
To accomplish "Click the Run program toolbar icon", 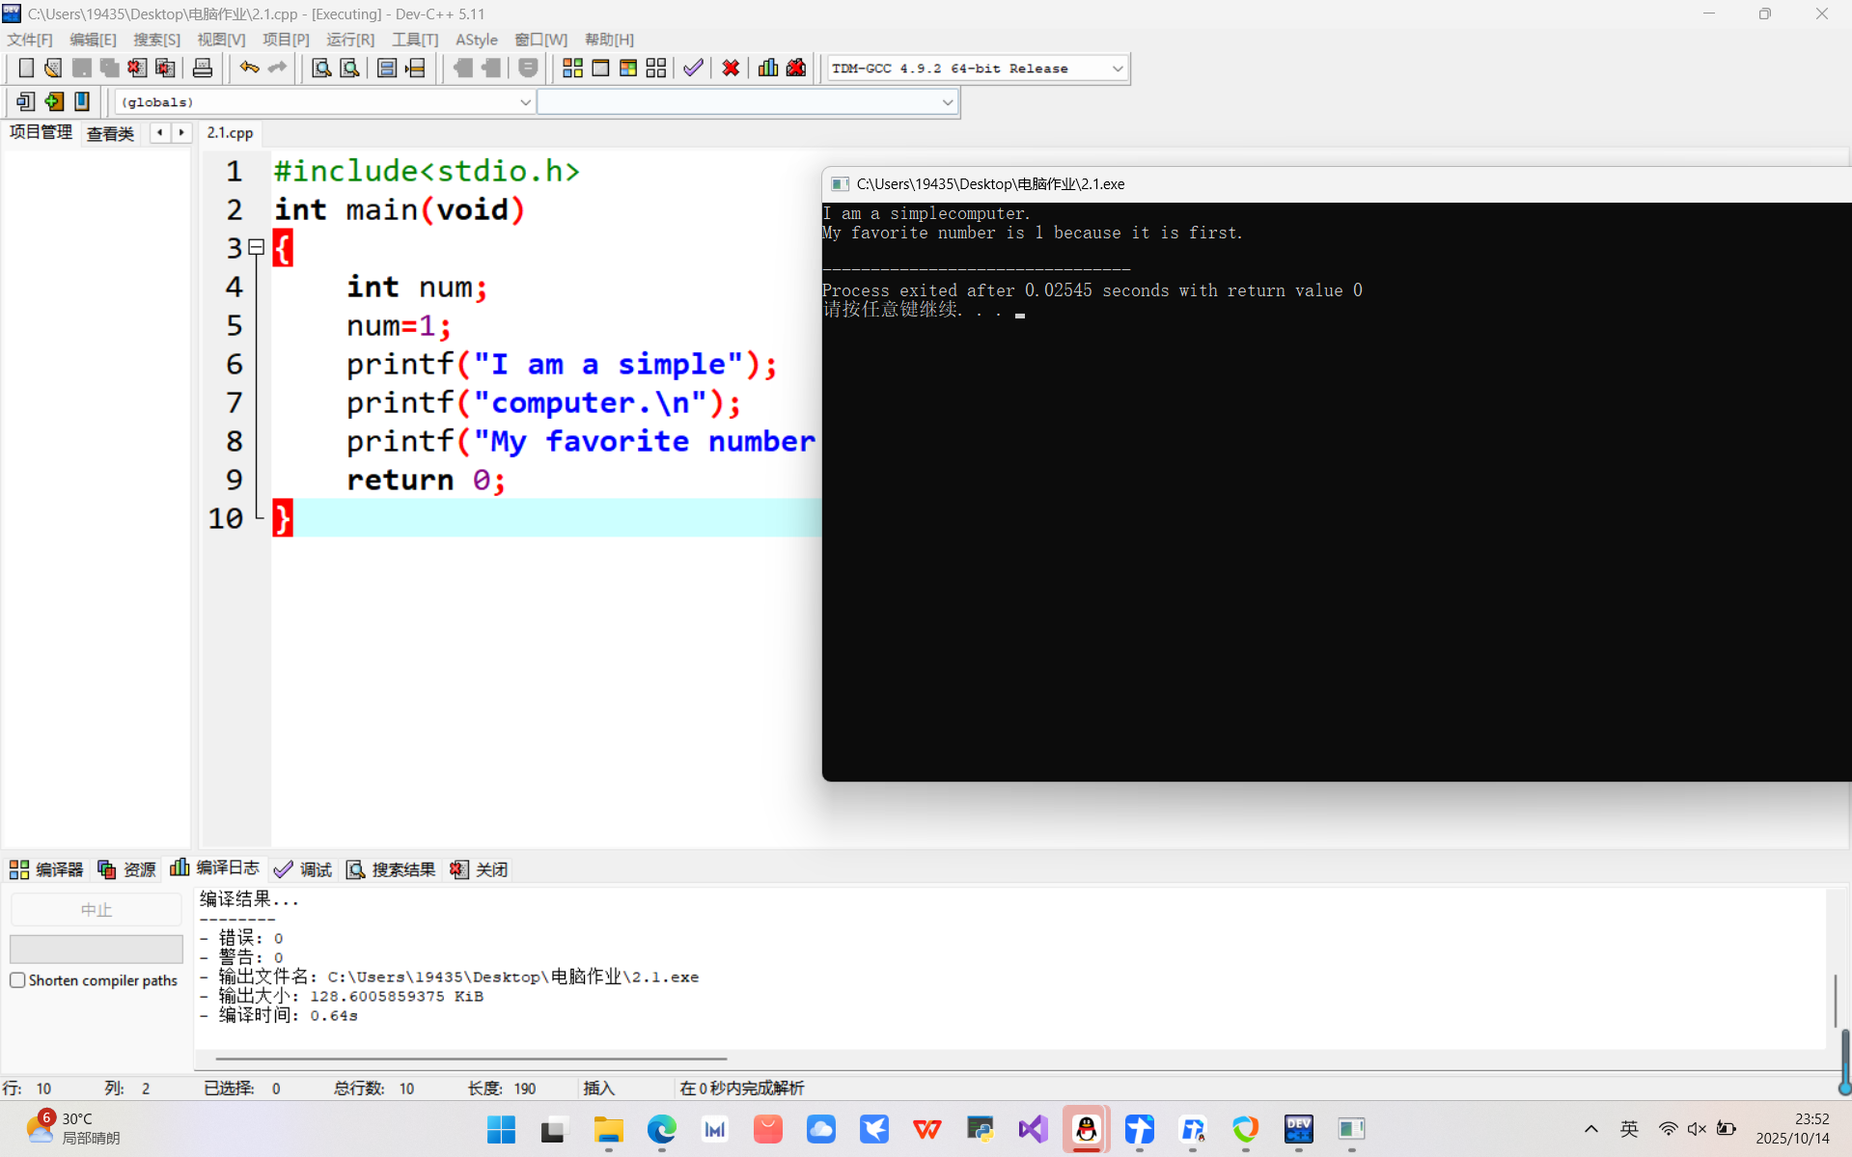I will (x=600, y=68).
